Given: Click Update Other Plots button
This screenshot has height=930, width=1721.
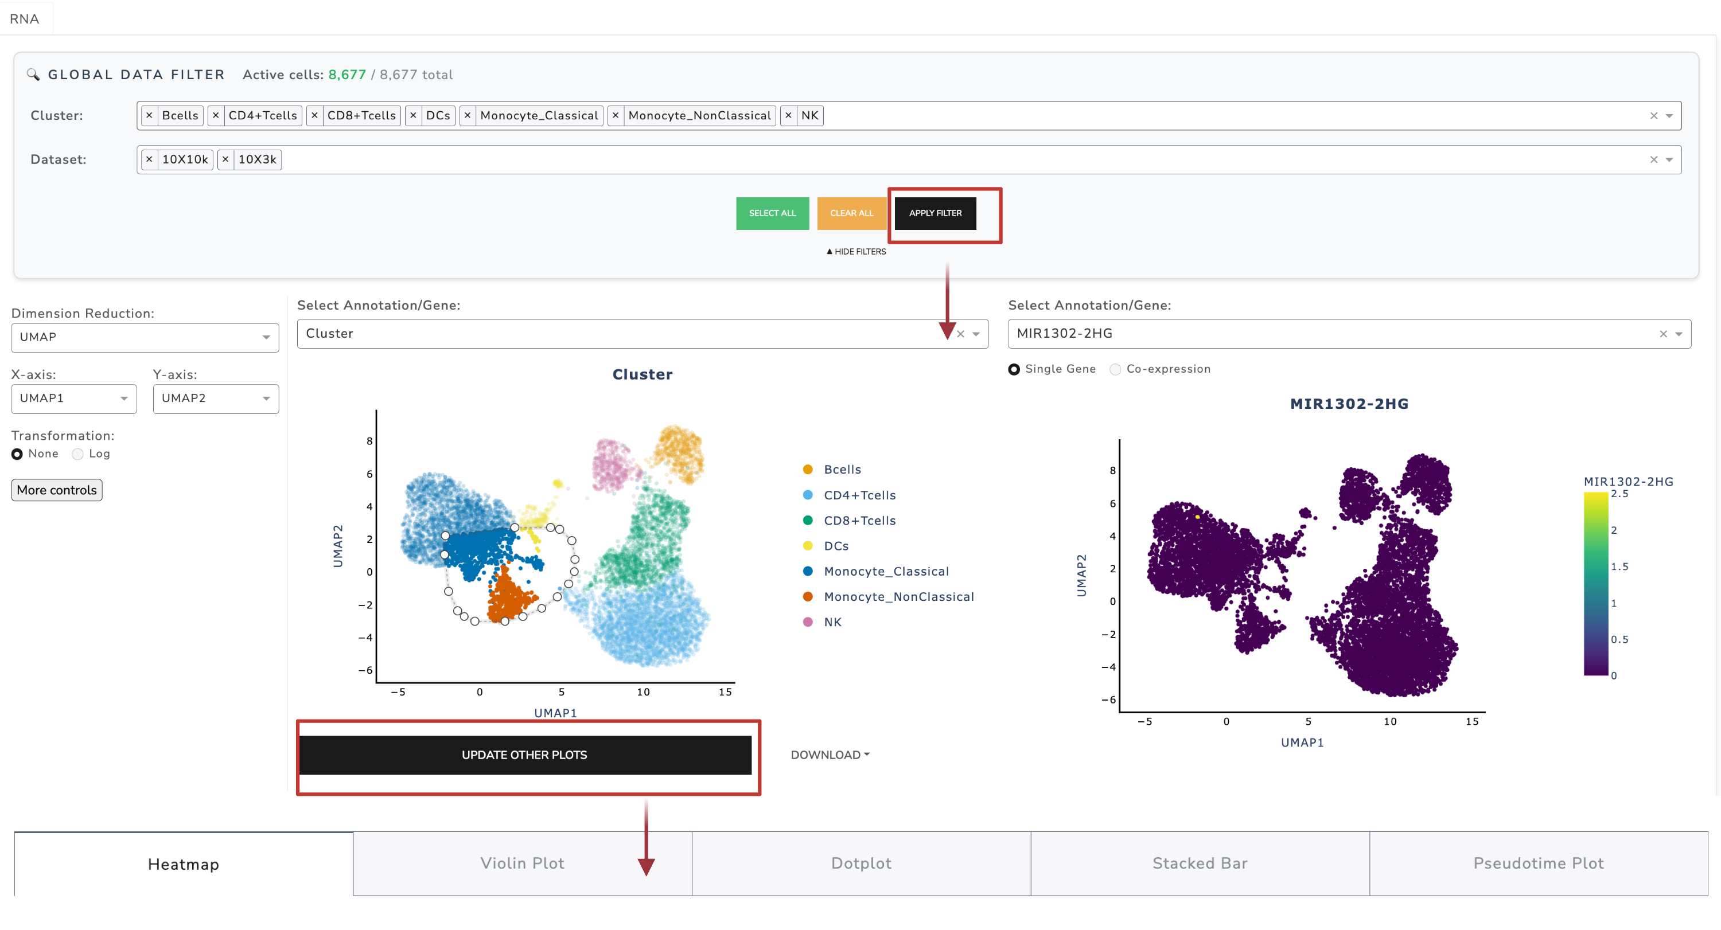Looking at the screenshot, I should (524, 755).
